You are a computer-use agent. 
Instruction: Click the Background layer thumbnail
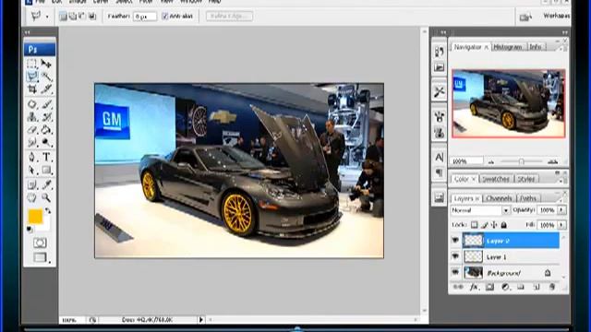click(473, 273)
